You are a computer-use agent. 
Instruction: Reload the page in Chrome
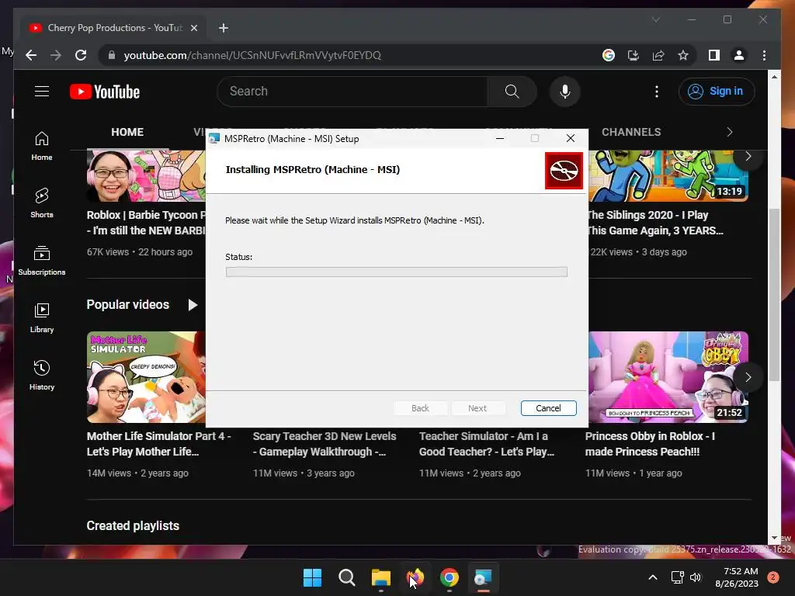tap(81, 55)
